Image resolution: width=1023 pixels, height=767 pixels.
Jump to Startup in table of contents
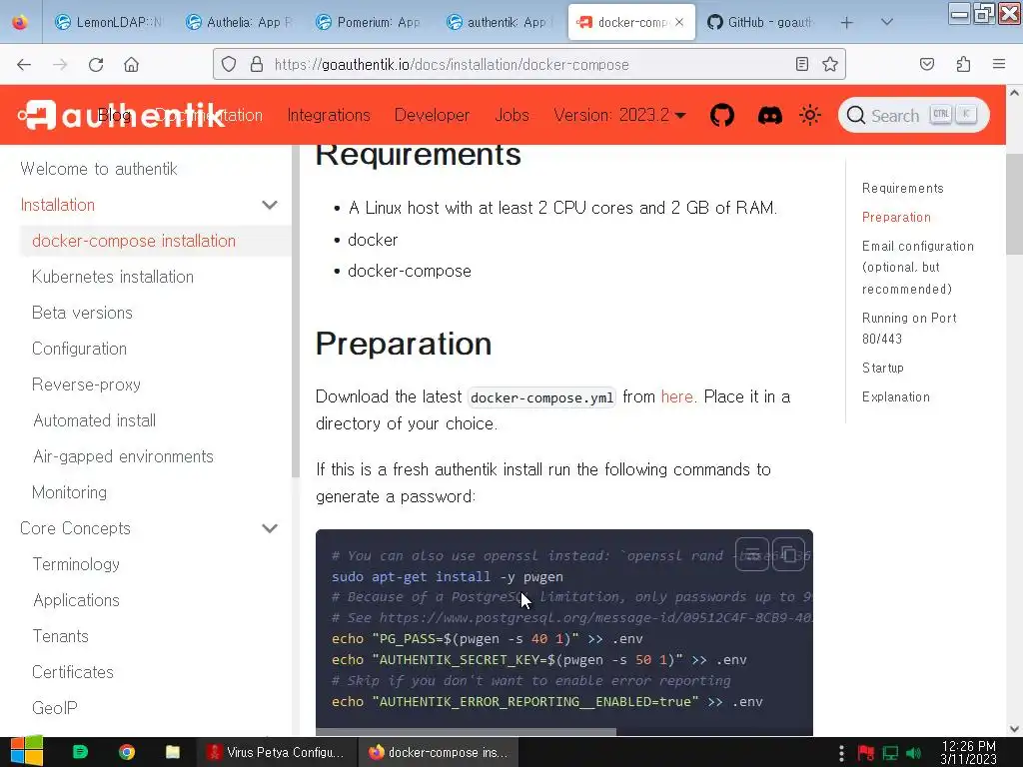pyautogui.click(x=883, y=368)
